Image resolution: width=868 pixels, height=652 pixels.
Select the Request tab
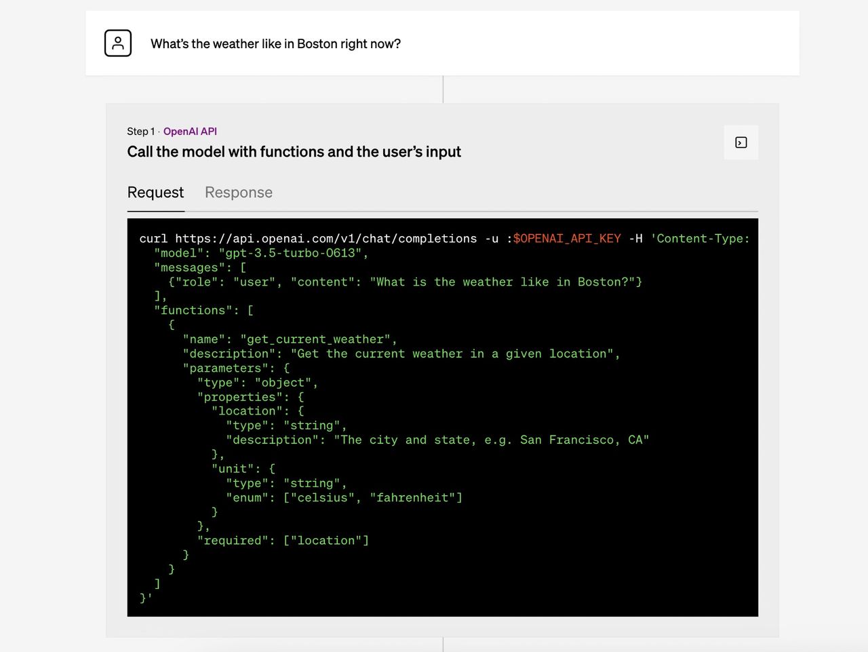click(155, 193)
